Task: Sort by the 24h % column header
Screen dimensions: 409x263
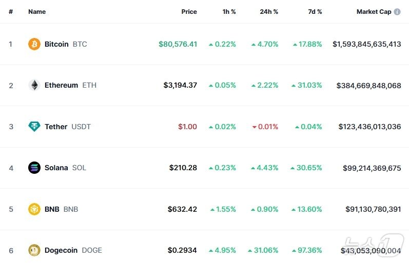Action: [269, 12]
